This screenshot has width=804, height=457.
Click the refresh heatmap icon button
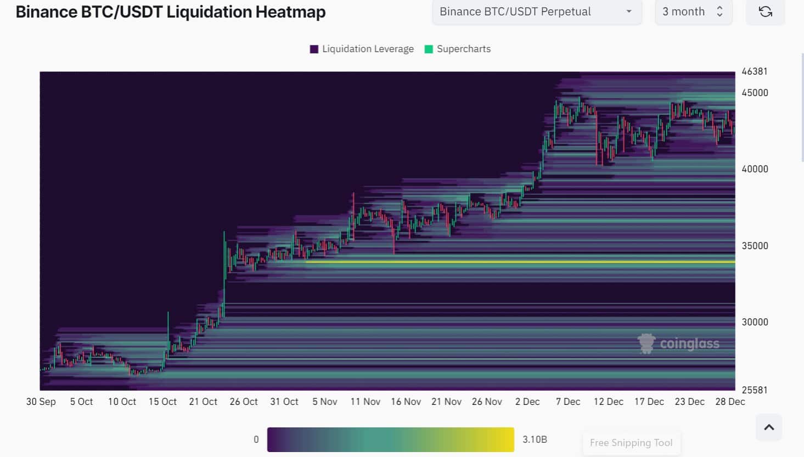765,12
